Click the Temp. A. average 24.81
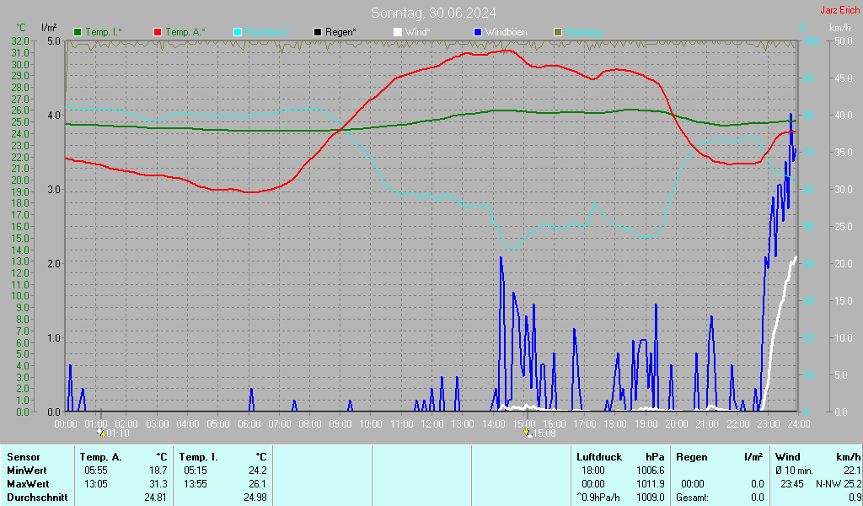This screenshot has height=506, width=863. [x=155, y=498]
